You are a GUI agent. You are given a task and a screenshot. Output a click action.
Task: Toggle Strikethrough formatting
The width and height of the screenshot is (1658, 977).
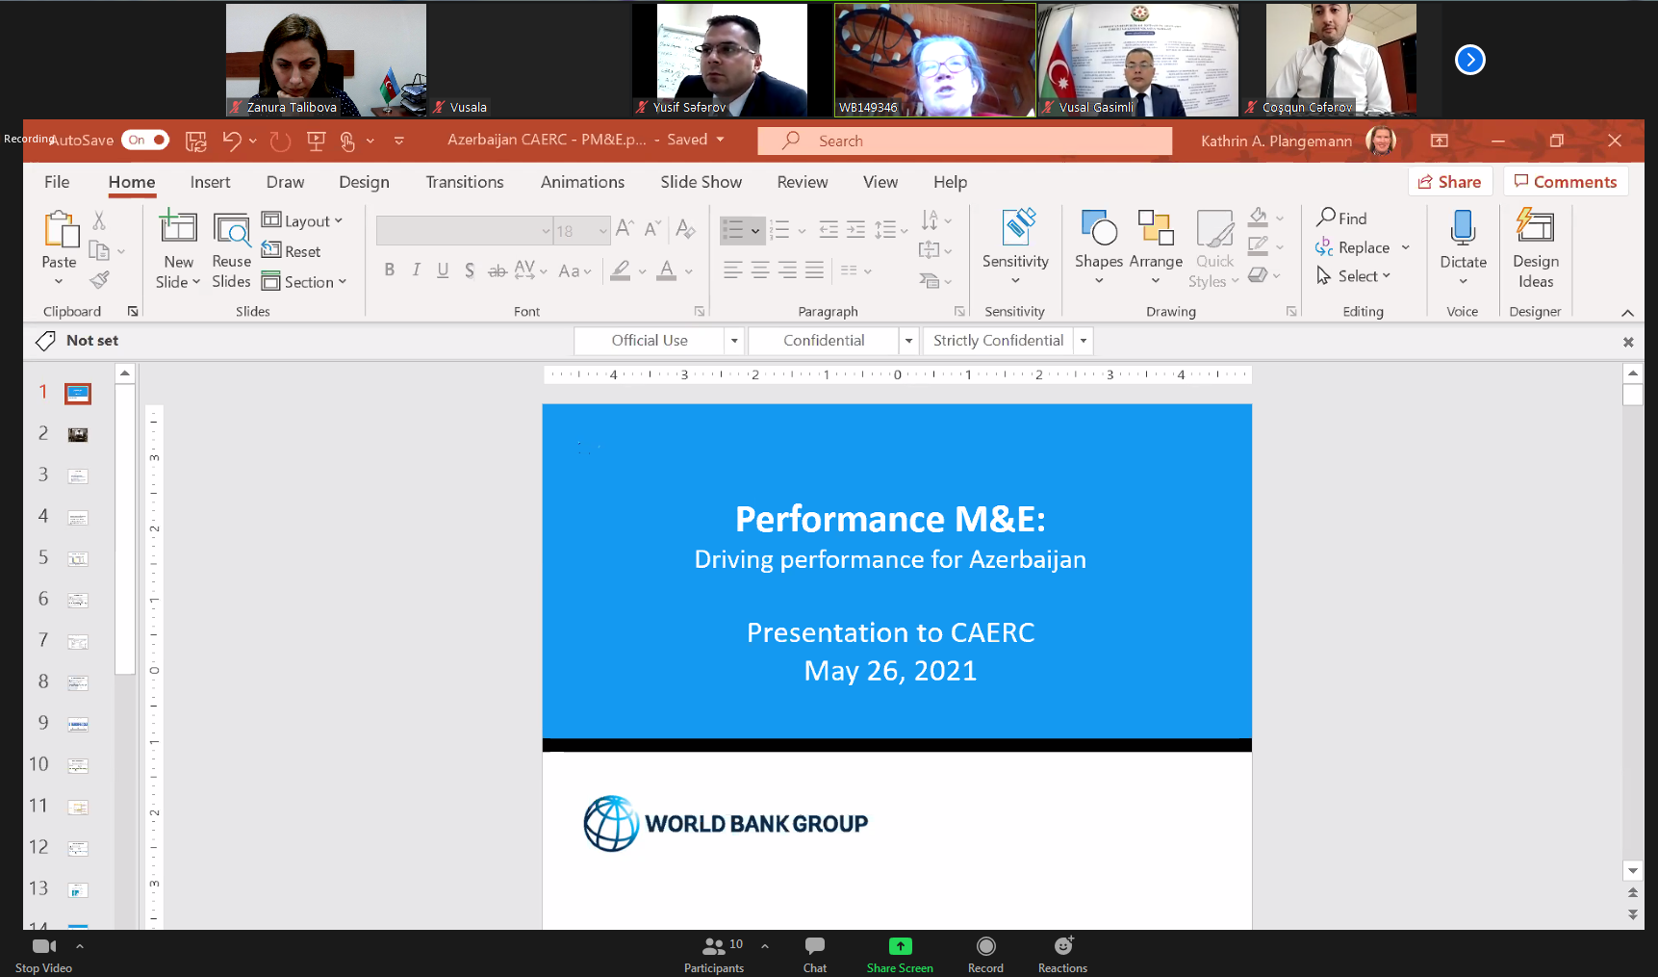pos(497,270)
